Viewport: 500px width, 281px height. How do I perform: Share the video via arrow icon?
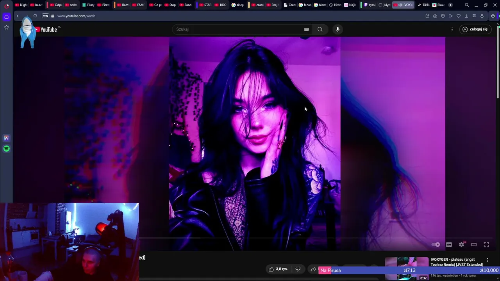tap(313, 269)
